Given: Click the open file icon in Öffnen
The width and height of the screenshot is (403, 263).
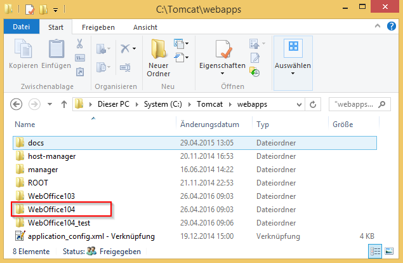Looking at the screenshot, I should [254, 44].
